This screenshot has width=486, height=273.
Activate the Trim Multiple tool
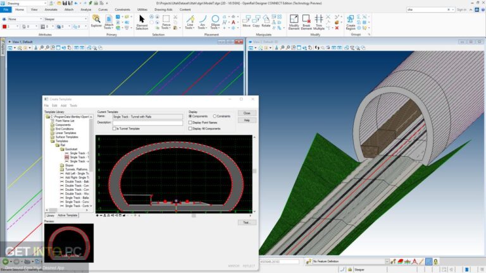[x=319, y=22]
